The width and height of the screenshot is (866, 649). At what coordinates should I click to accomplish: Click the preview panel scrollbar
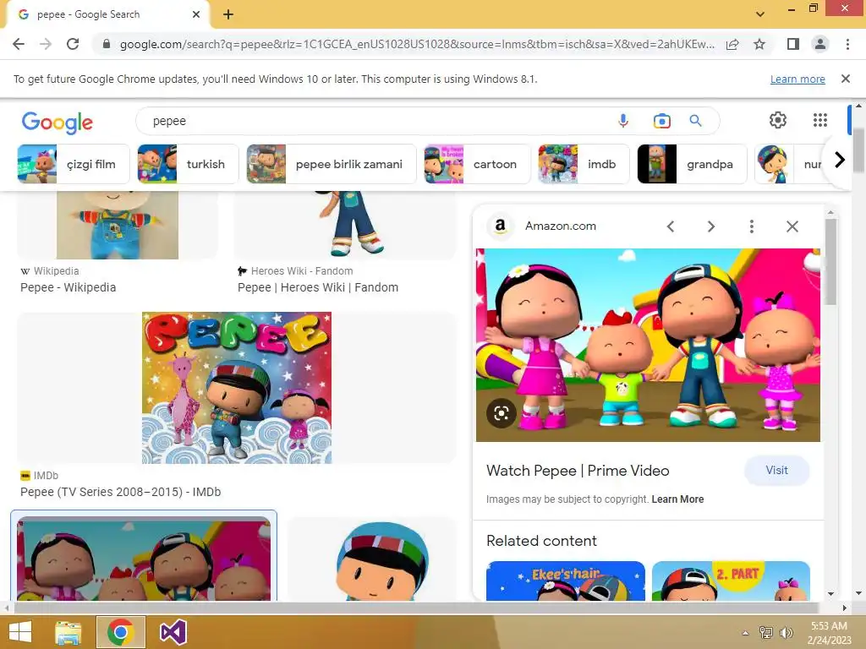pyautogui.click(x=830, y=262)
